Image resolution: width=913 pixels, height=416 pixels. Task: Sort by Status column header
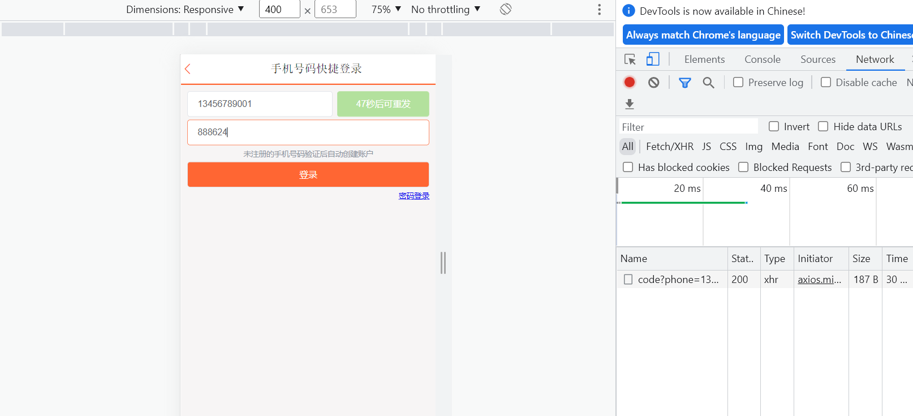point(743,259)
